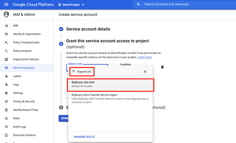Focus the role filter text field
Screen dimensions: 236x143
pyautogui.click(x=84, y=71)
